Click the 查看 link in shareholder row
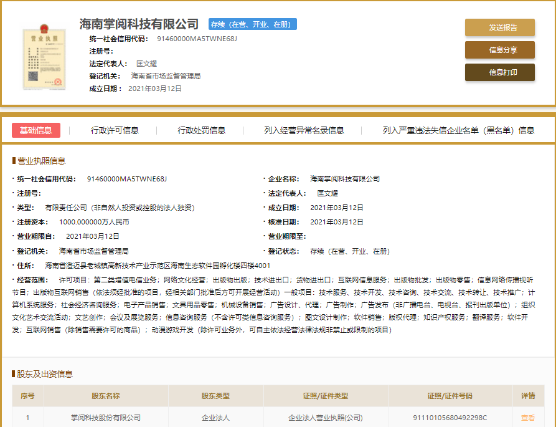Screen dimensions: 556x427 (x=527, y=418)
